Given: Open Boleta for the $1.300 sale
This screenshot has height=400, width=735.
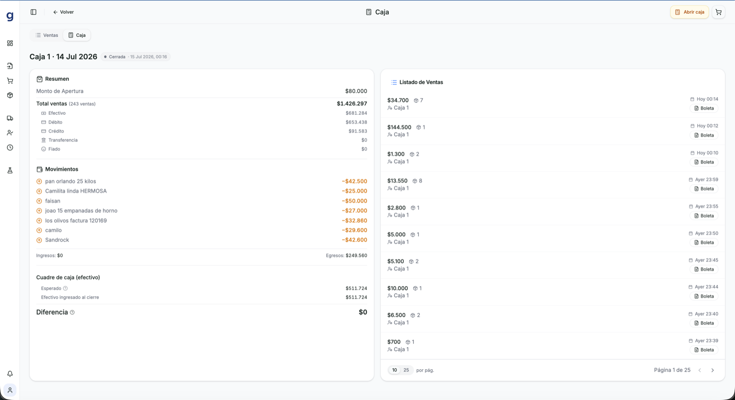Looking at the screenshot, I should click(704, 162).
